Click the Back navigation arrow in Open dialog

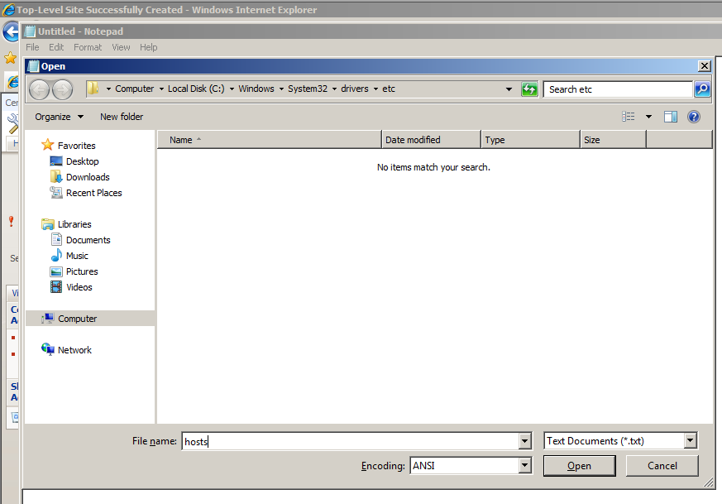[39, 89]
